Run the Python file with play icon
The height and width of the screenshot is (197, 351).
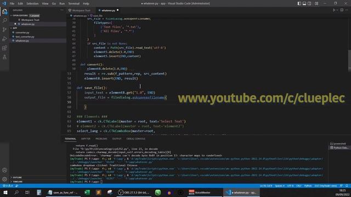click(334, 10)
